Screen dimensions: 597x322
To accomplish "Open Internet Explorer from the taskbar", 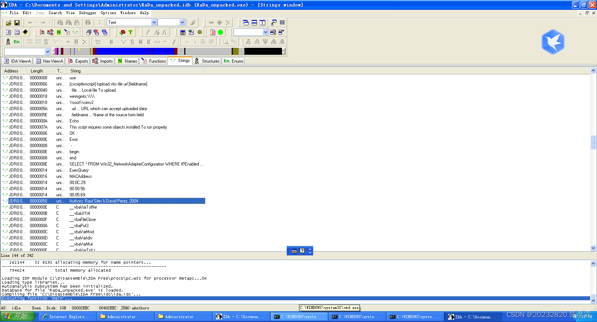I will tap(67, 317).
